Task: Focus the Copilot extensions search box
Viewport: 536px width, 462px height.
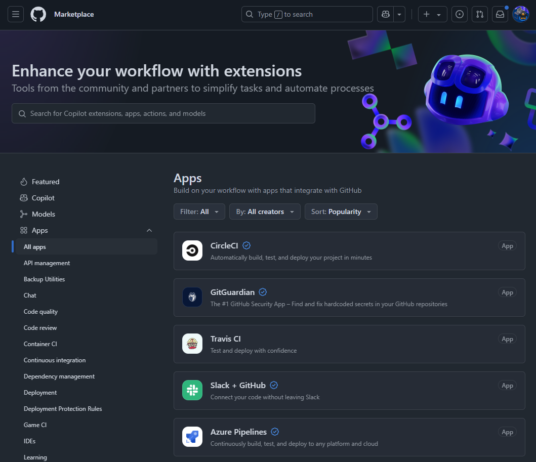Action: 163,113
